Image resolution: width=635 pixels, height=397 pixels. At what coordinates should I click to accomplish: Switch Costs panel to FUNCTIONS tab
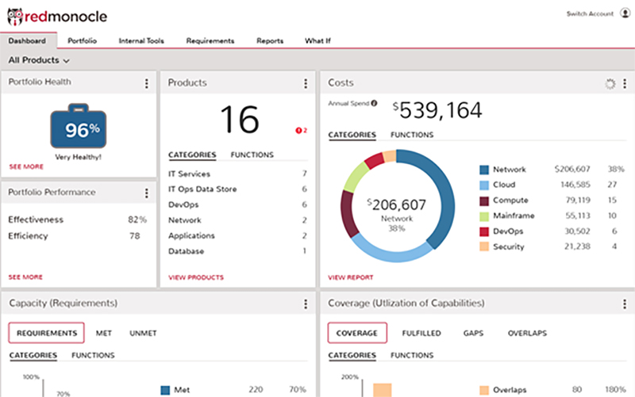coord(411,135)
